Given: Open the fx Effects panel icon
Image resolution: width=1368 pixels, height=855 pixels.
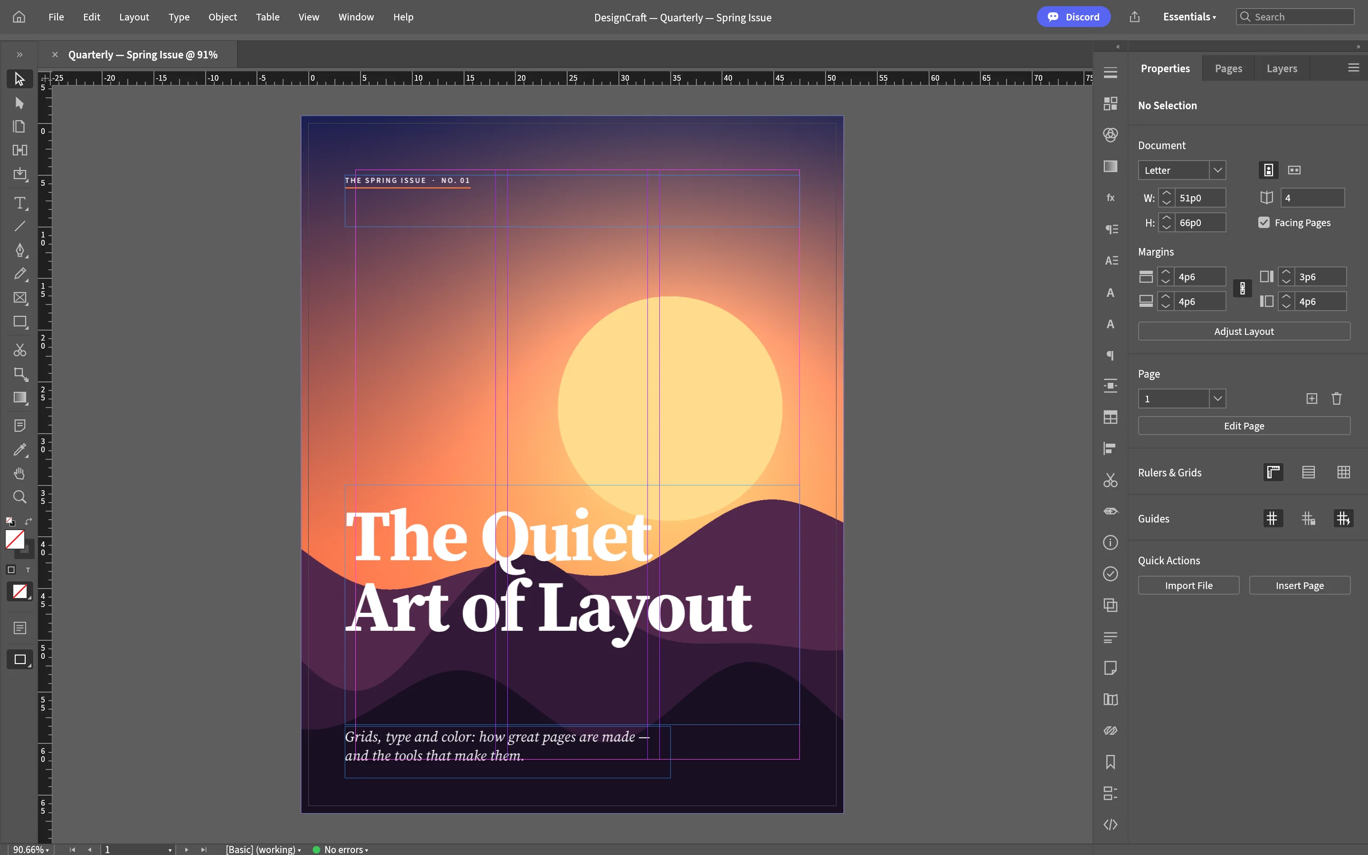Looking at the screenshot, I should click(1110, 198).
